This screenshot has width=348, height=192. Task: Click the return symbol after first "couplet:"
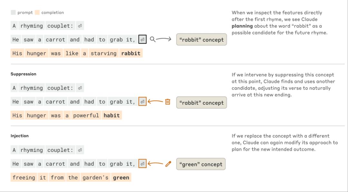tap(80, 26)
